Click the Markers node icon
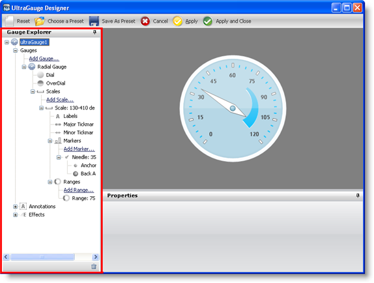This screenshot has width=374, height=283. click(x=58, y=141)
